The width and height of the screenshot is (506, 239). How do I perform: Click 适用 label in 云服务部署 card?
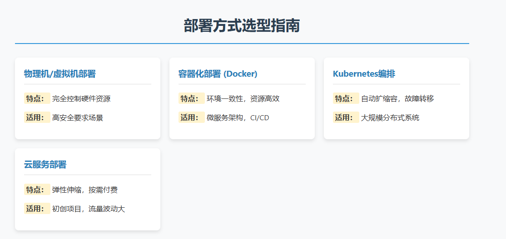pyautogui.click(x=36, y=209)
